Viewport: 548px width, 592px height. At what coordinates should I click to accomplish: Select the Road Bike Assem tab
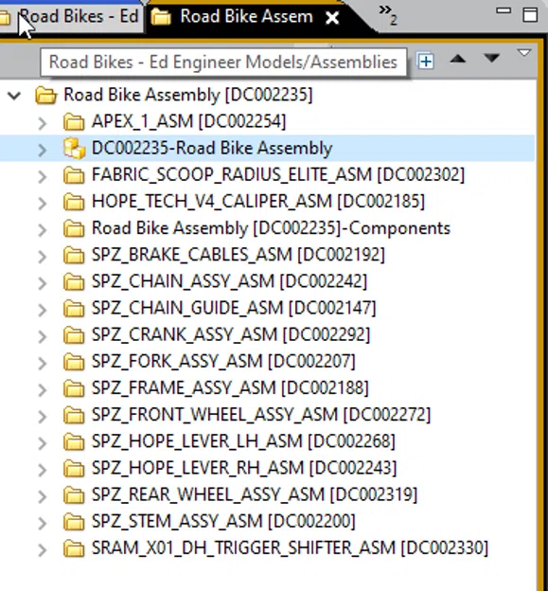pyautogui.click(x=246, y=17)
